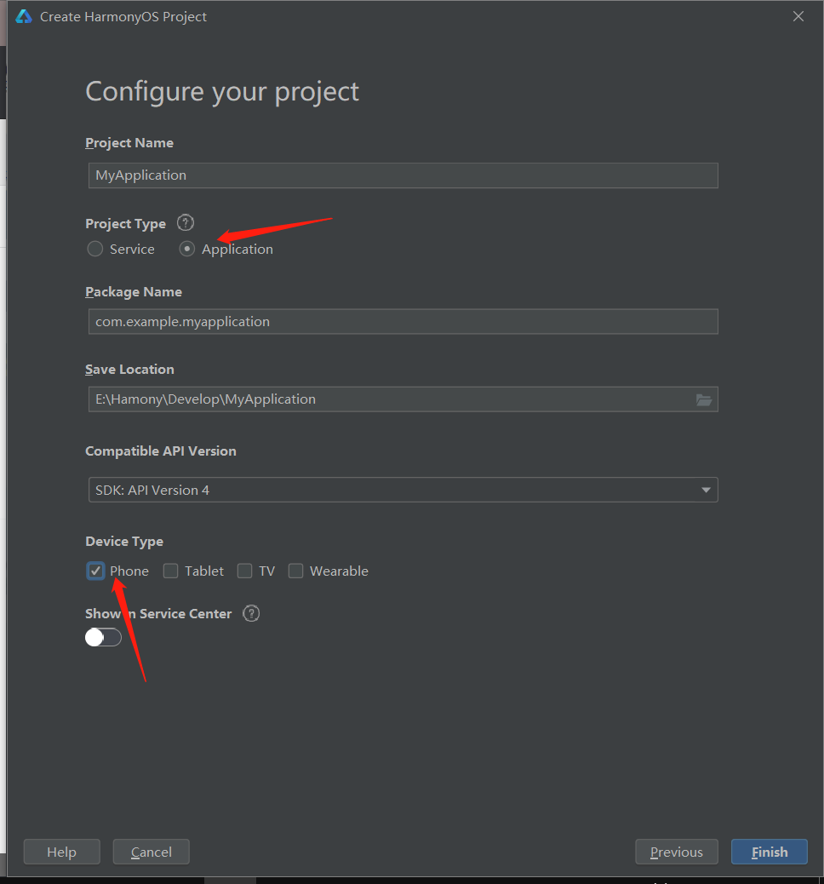
Task: Click the Help button
Action: (61, 852)
